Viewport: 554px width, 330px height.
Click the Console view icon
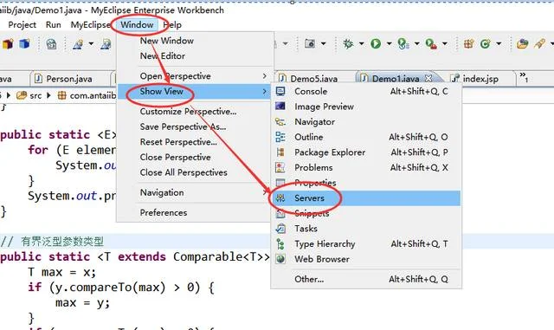280,91
